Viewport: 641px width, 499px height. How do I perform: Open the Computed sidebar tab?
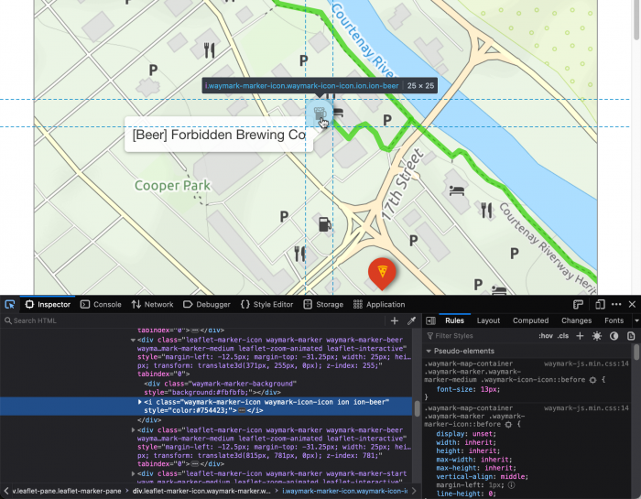[530, 320]
